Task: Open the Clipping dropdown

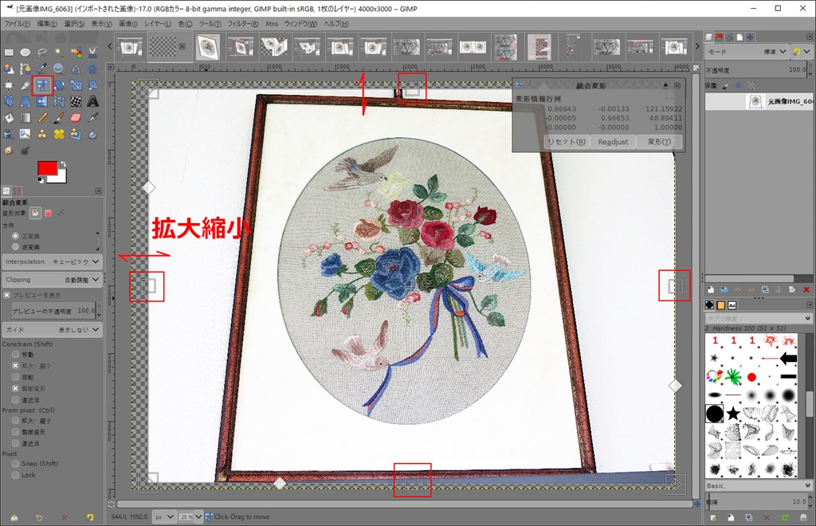Action: click(x=52, y=280)
